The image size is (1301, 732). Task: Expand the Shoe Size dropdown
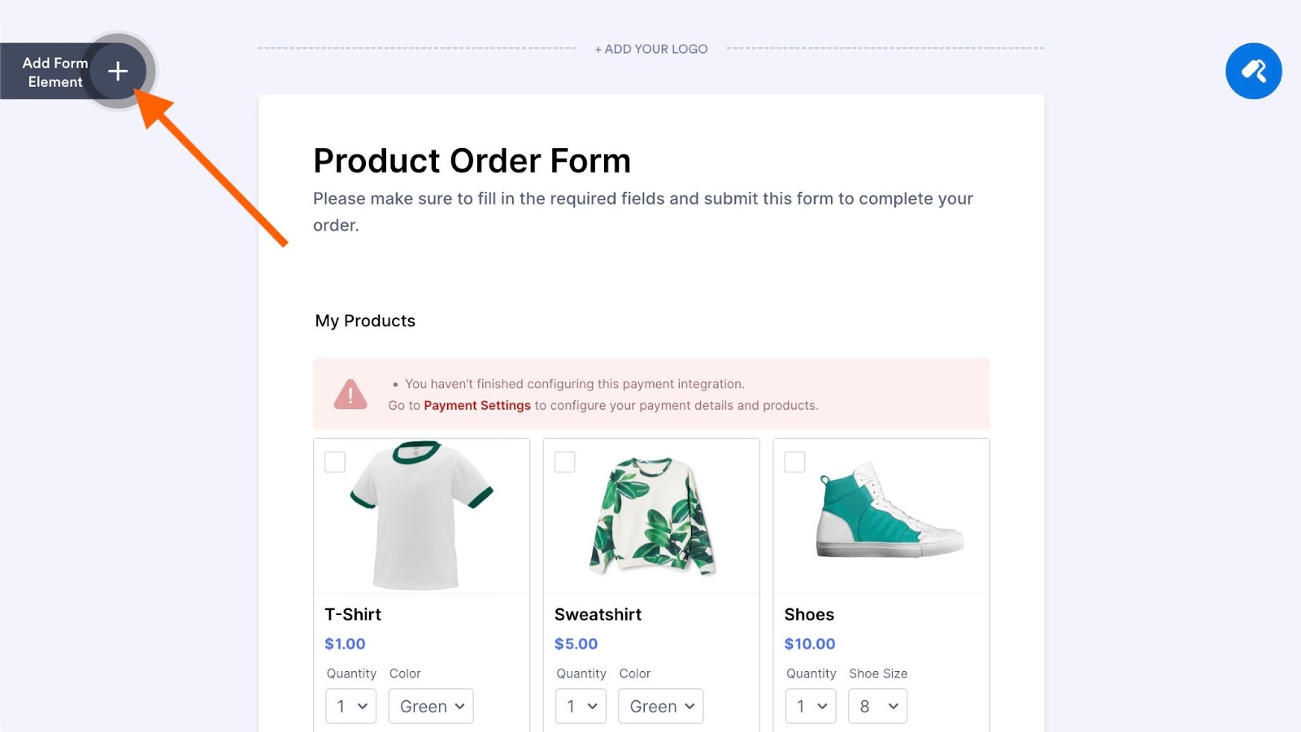(x=877, y=706)
